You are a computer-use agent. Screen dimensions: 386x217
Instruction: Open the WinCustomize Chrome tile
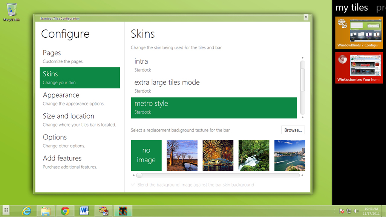click(x=359, y=68)
